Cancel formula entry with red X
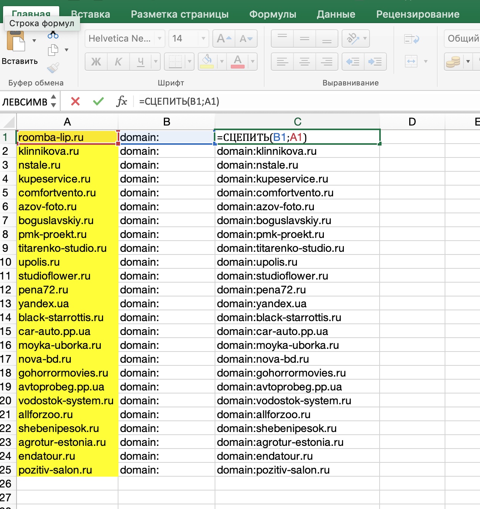480x509 pixels. (75, 101)
